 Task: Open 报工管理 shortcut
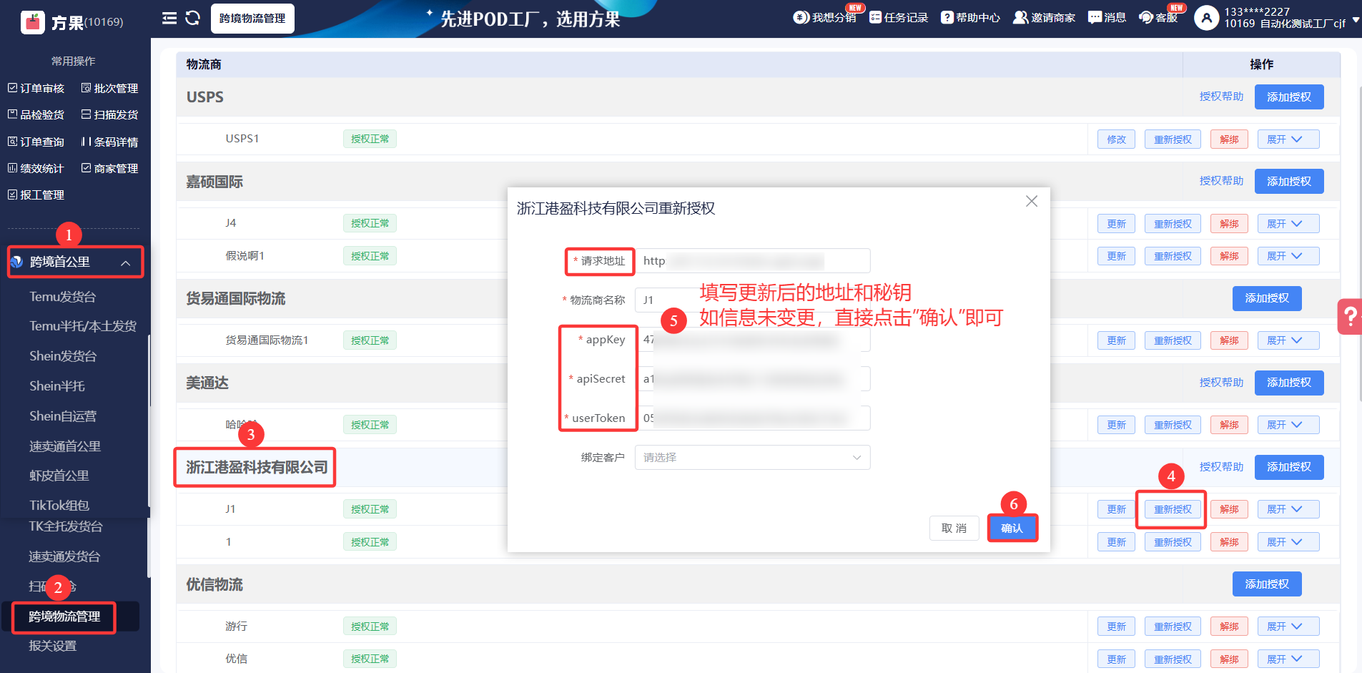point(36,195)
